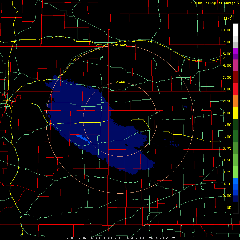Pick the black ND swatch in legend
The height and width of the screenshot is (240, 240).
[x=235, y=207]
